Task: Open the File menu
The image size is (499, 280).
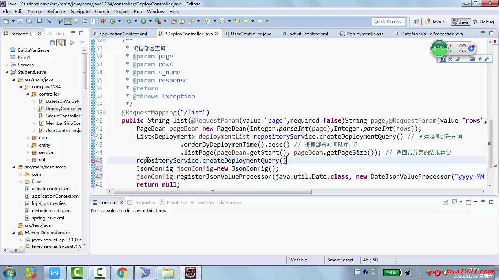Action: click(6, 11)
